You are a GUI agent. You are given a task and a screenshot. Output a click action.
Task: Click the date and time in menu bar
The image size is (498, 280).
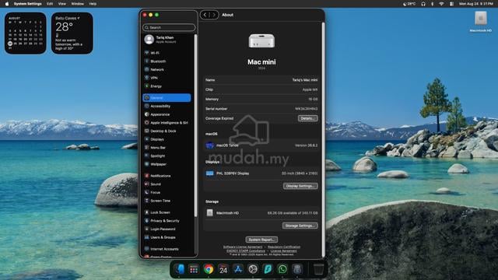475,4
